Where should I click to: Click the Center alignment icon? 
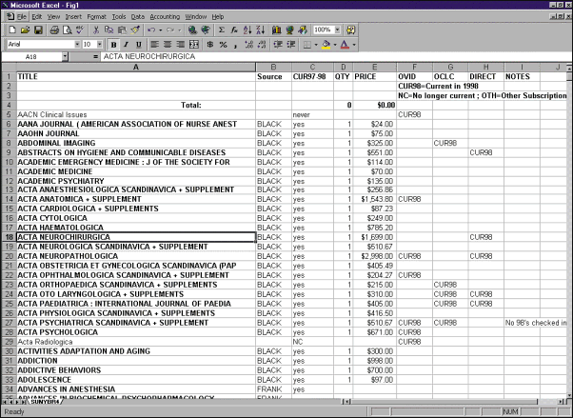pos(168,45)
